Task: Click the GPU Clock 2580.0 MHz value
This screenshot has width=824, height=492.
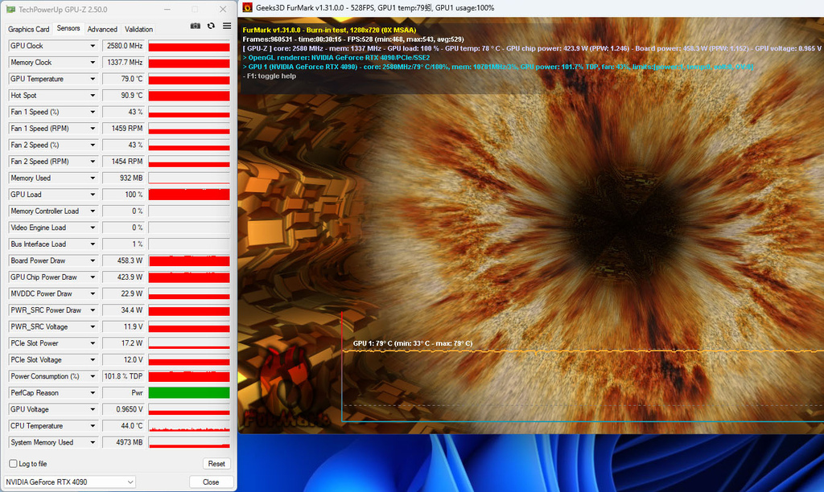Action: tap(123, 46)
